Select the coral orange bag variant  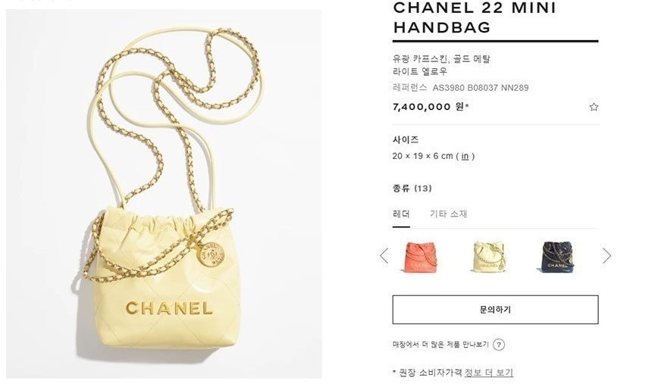[x=421, y=257]
